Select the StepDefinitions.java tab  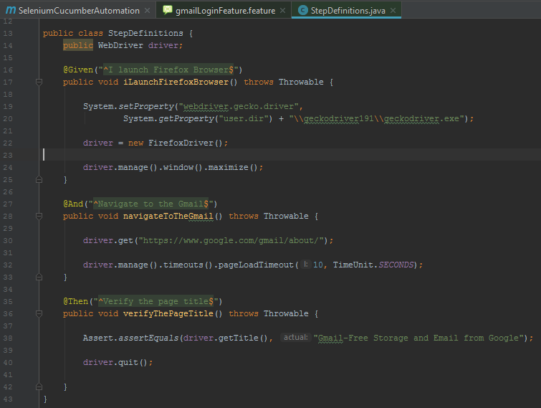pos(348,10)
